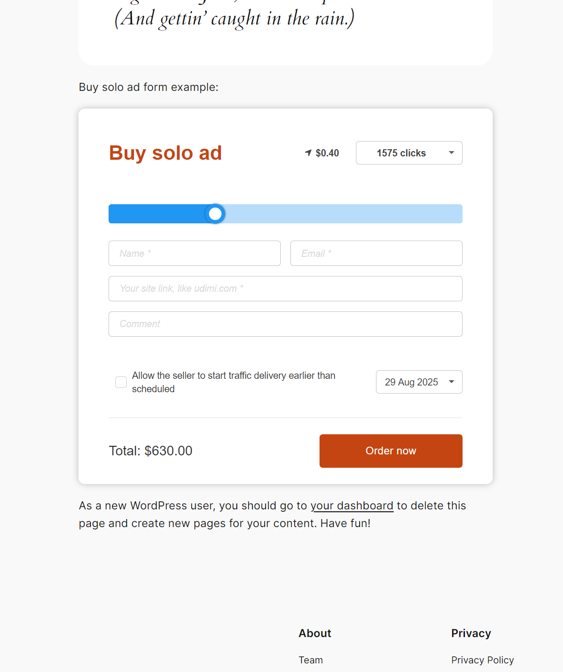
Task: Click the filled portion of the slider track
Action: pos(158,214)
